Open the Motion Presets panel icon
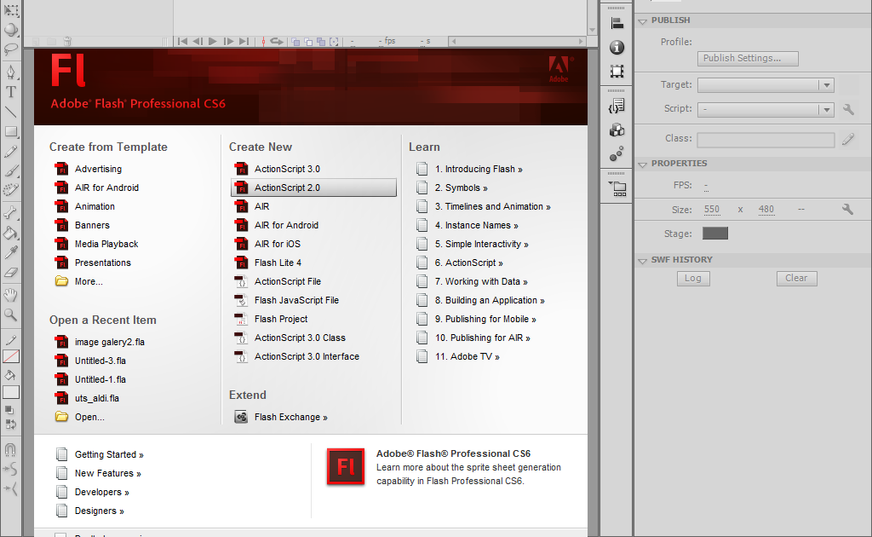Image resolution: width=872 pixels, height=537 pixels. point(617,153)
